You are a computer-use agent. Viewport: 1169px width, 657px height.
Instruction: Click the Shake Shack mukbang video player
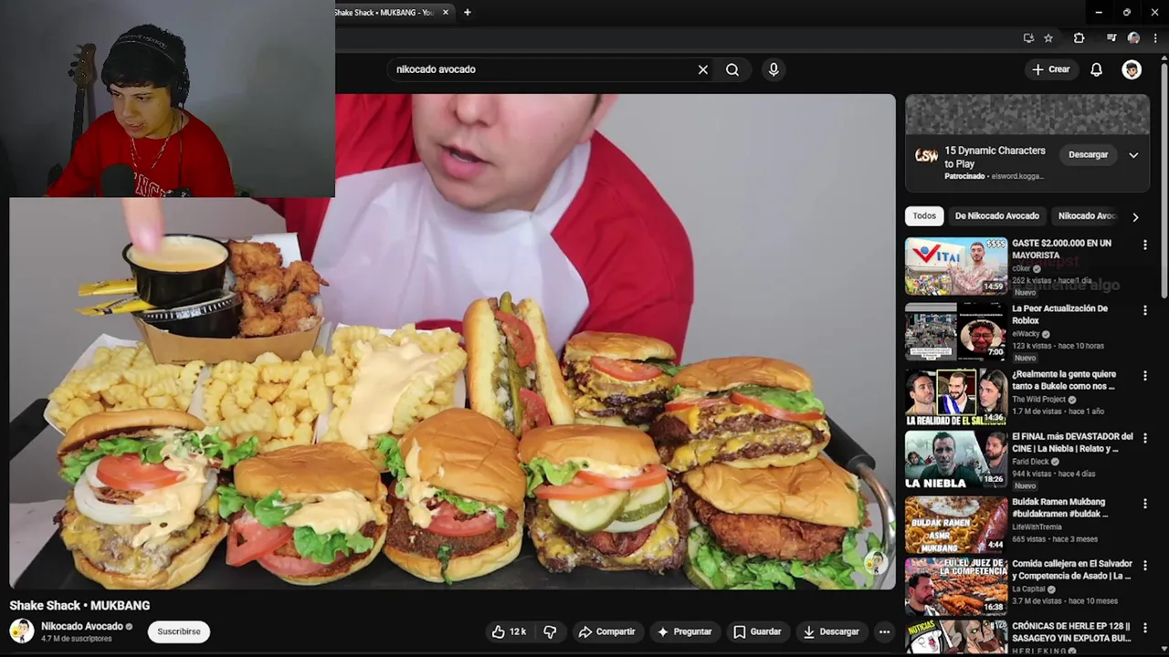(453, 341)
